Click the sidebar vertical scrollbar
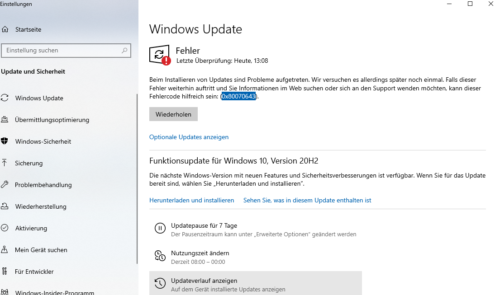495x295 pixels. coord(137,179)
